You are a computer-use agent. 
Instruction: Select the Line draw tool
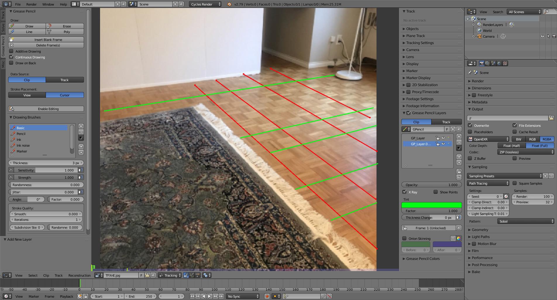27,32
